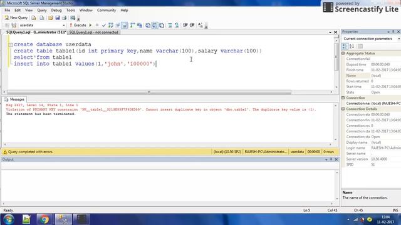The width and height of the screenshot is (401, 225).
Task: Click the New Query toolbar button
Action: point(16,17)
